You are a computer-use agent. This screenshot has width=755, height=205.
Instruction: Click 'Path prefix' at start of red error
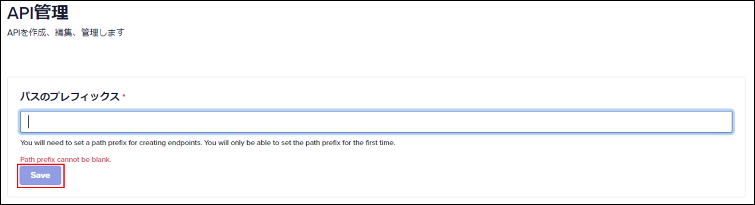tap(38, 160)
